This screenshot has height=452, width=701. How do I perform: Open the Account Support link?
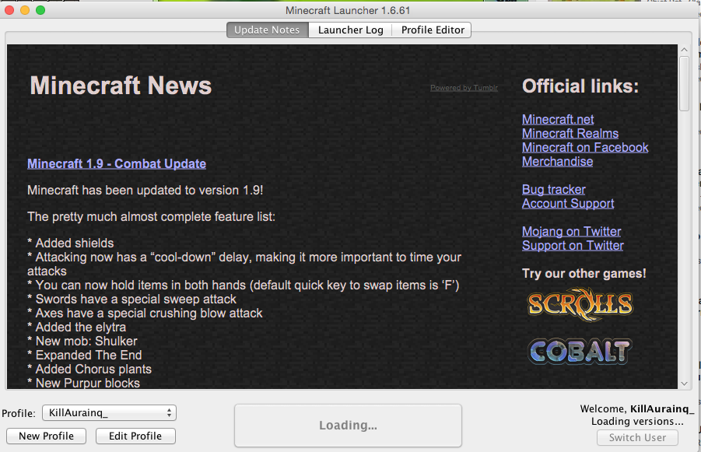click(x=568, y=203)
